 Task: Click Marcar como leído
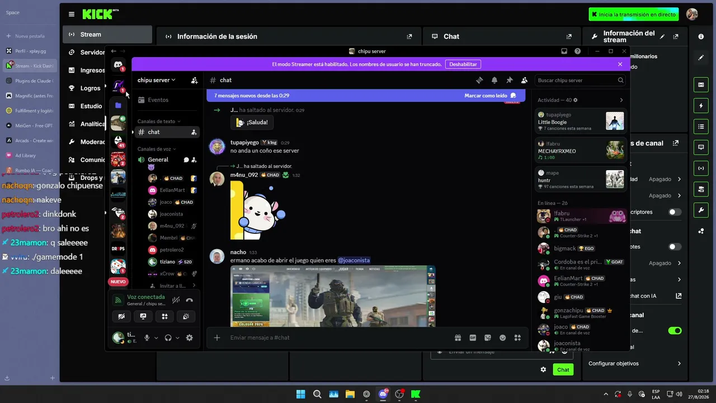click(x=490, y=96)
